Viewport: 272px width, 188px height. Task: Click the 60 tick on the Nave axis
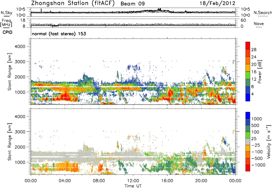tap(243, 20)
